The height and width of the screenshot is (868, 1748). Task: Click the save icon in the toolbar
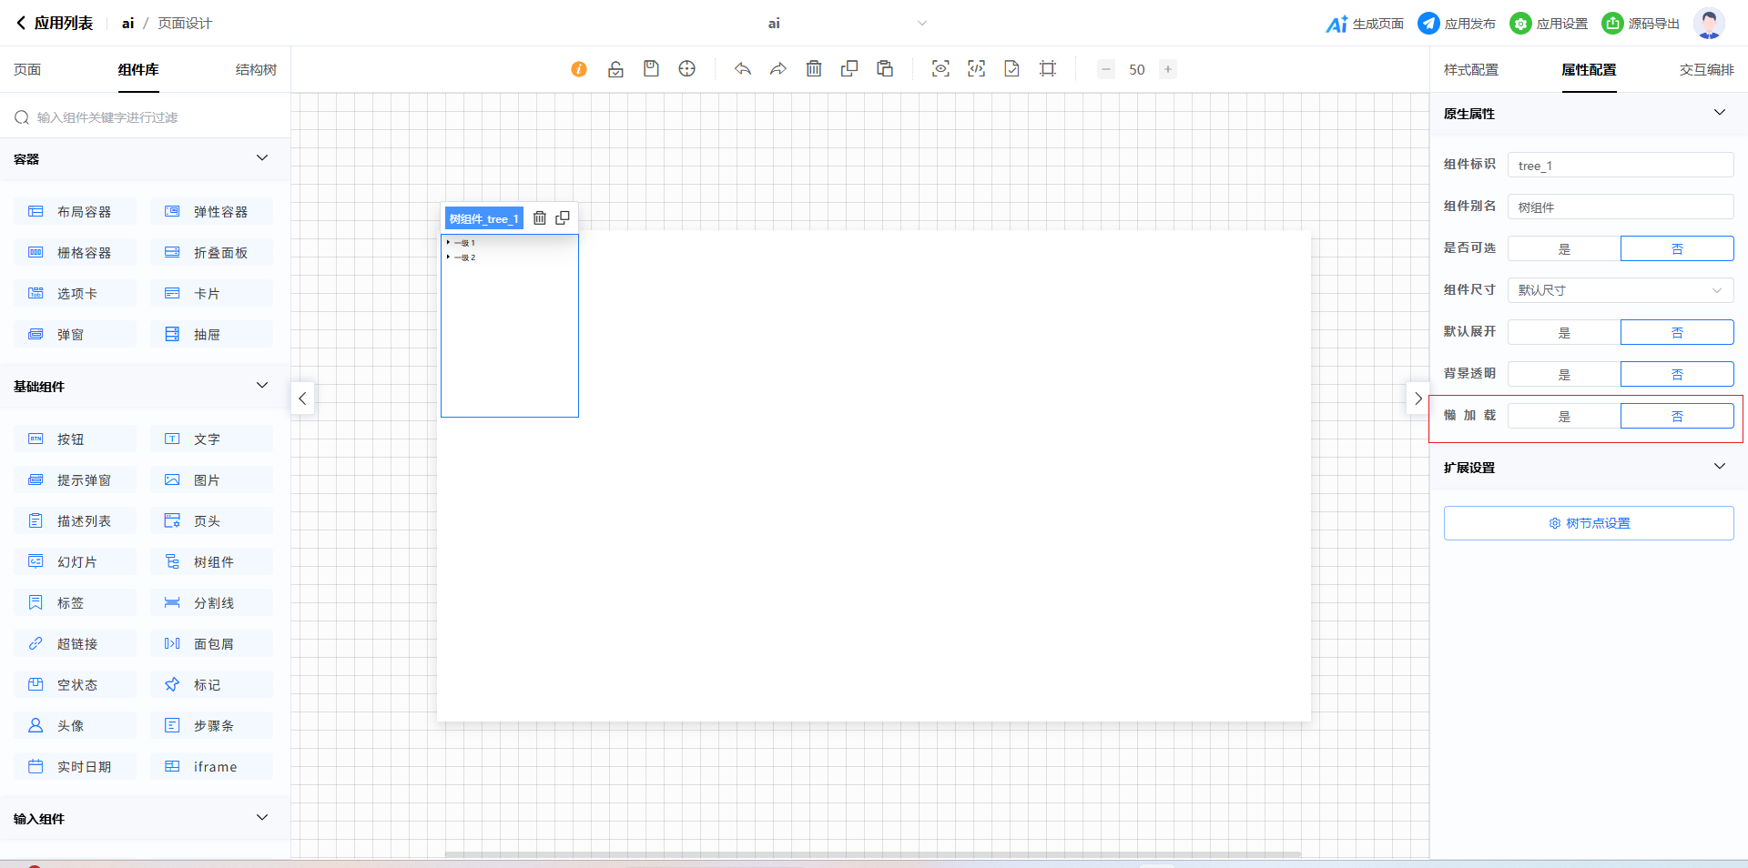(651, 69)
